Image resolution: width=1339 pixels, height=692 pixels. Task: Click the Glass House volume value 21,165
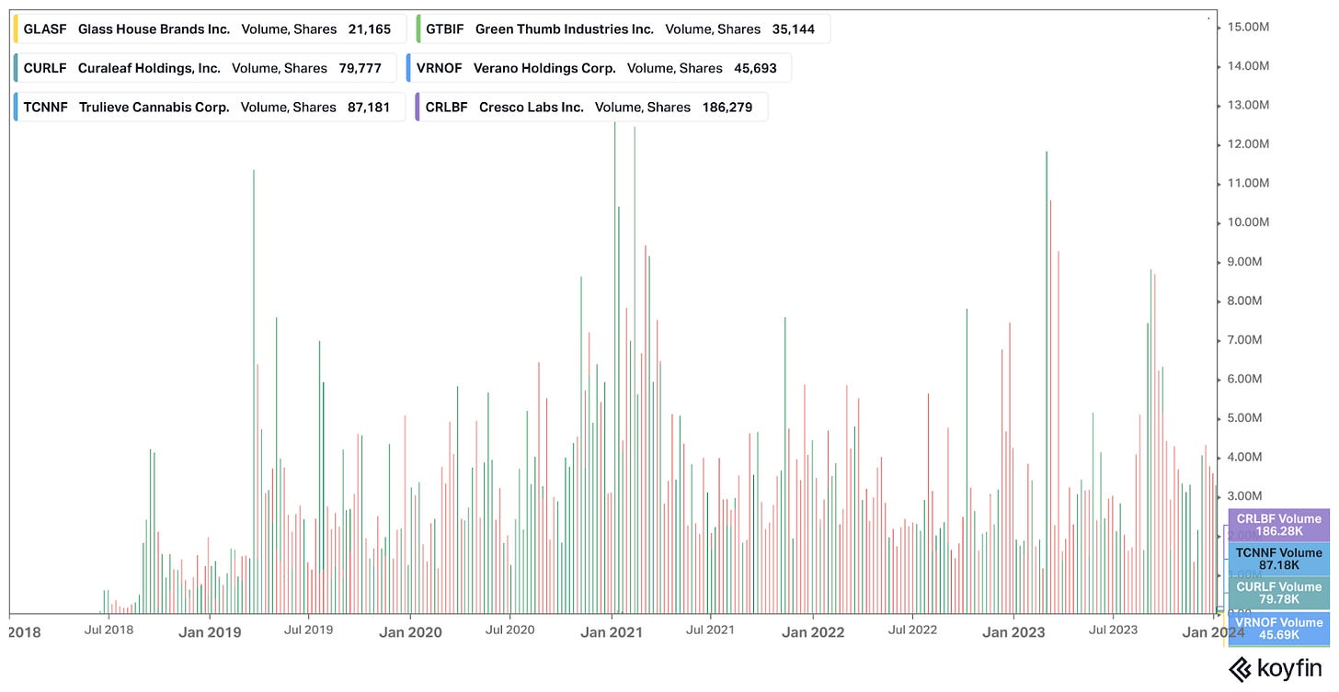[370, 29]
